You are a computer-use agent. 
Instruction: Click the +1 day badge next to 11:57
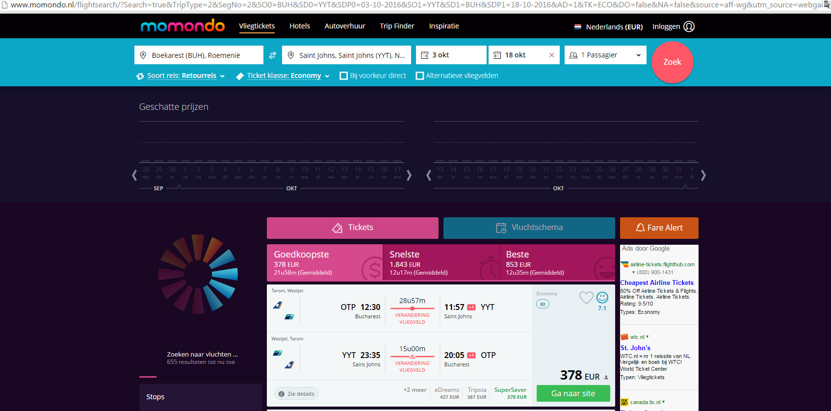tap(471, 308)
